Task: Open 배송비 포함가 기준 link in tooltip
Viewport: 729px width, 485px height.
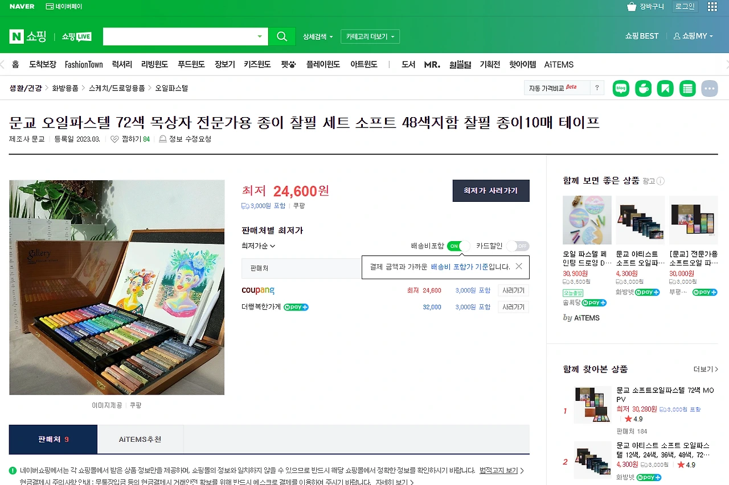Action: 460,267
